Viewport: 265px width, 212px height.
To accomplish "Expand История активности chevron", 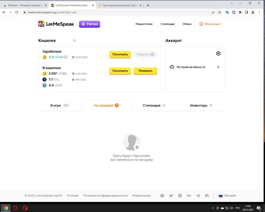I will 218,67.
